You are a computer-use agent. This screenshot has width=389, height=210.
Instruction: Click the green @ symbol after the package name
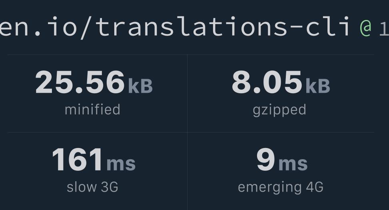pos(365,27)
